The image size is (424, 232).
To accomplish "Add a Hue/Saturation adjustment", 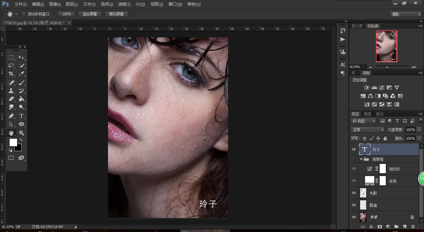I will pos(363,96).
